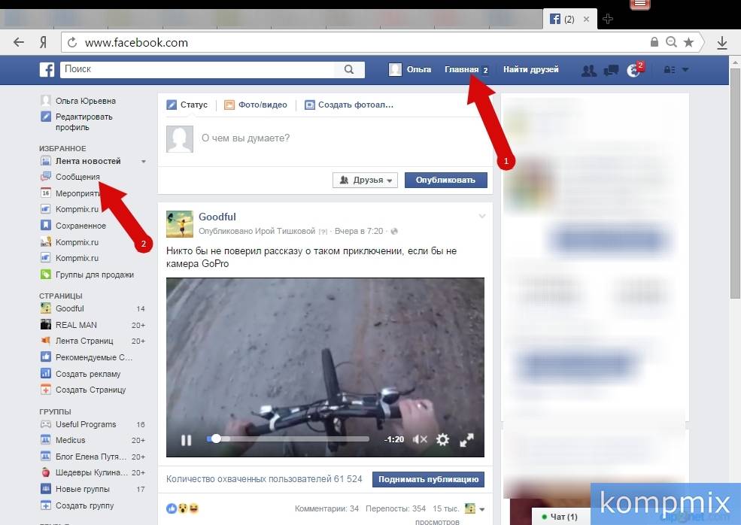Image resolution: width=741 pixels, height=525 pixels.
Task: Click the Опубликовать button
Action: tap(445, 180)
